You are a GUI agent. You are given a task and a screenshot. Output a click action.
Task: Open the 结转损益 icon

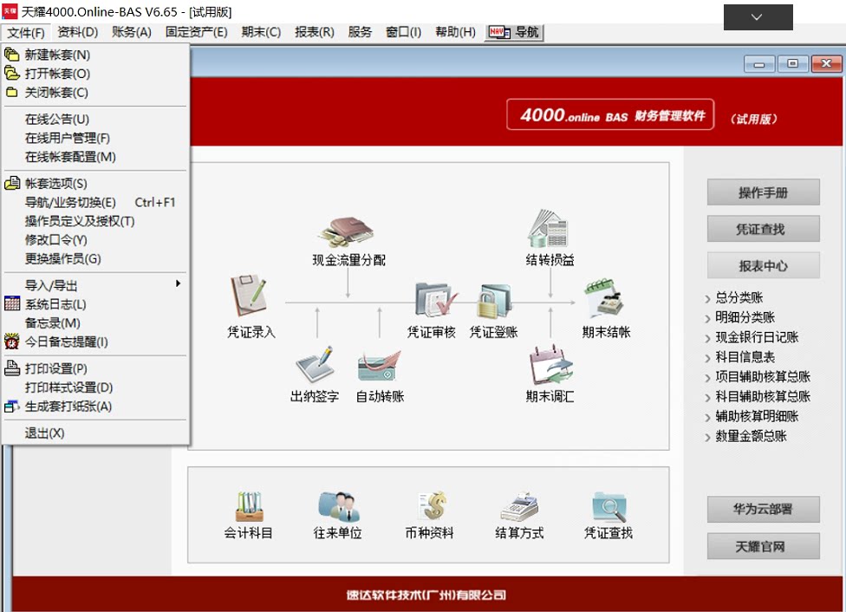click(x=550, y=229)
